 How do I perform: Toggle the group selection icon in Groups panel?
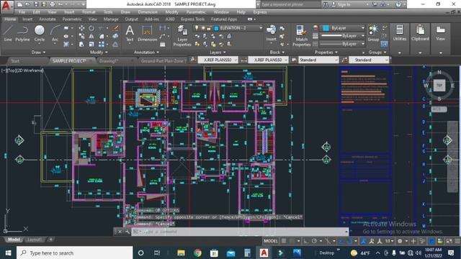click(x=384, y=45)
